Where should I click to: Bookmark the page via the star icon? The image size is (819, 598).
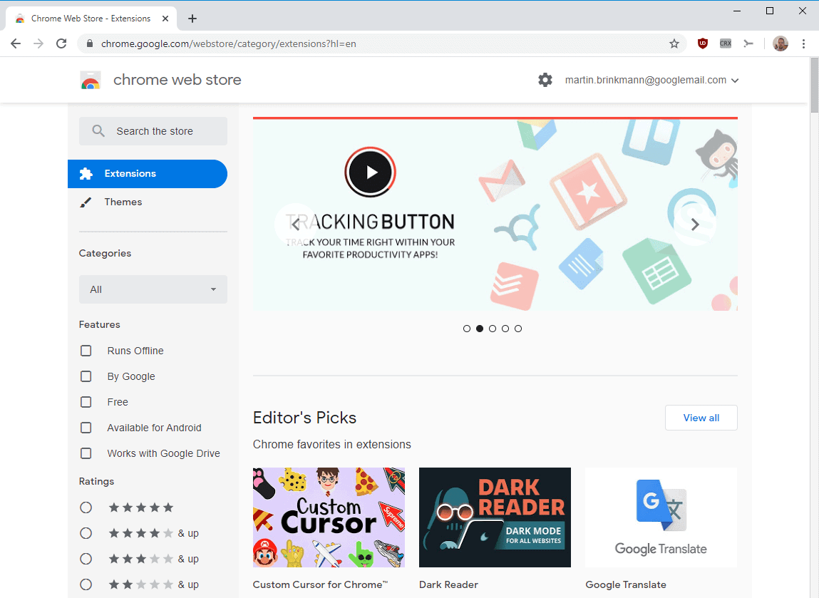click(x=674, y=43)
